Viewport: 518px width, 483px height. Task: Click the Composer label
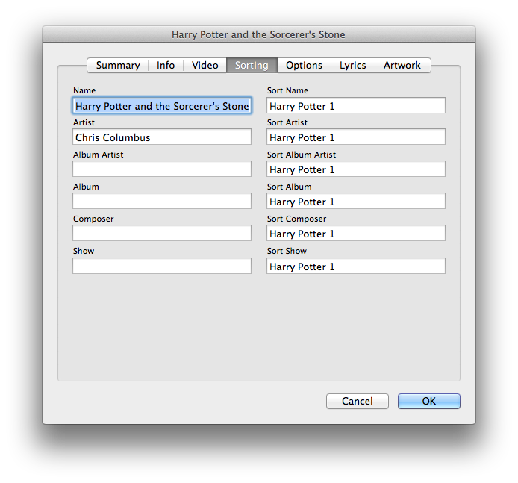[93, 219]
